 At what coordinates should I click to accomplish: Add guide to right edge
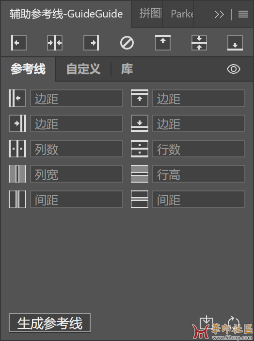[91, 43]
